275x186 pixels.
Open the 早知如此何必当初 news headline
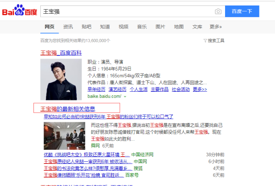108,117
